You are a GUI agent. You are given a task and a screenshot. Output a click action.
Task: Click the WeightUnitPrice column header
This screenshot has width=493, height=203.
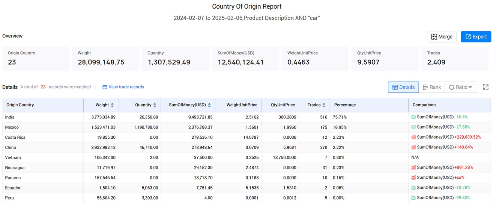242,105
